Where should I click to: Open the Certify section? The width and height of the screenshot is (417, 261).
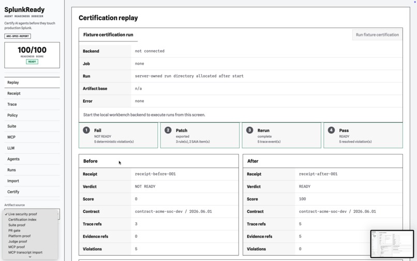point(32,192)
